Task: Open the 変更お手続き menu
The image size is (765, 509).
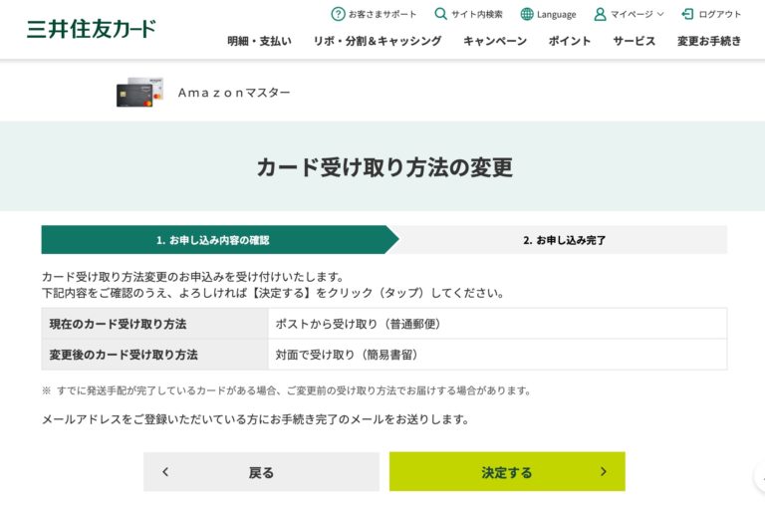Action: 709,41
